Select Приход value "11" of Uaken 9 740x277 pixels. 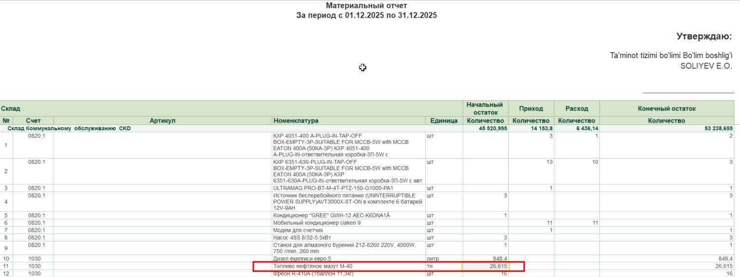[x=550, y=222]
